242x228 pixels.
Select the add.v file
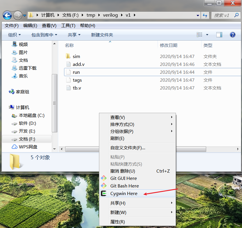78,64
